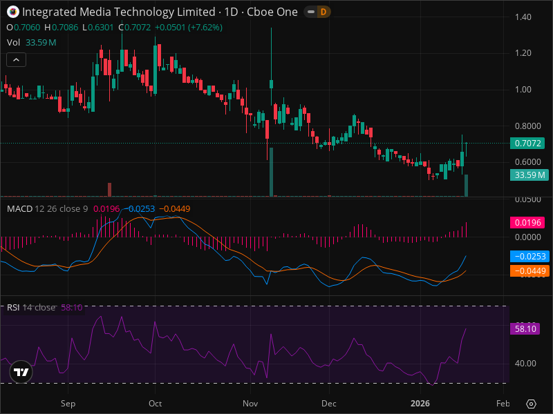553x414 pixels.
Task: Click the 1.00 price scale label
Action: [523, 90]
